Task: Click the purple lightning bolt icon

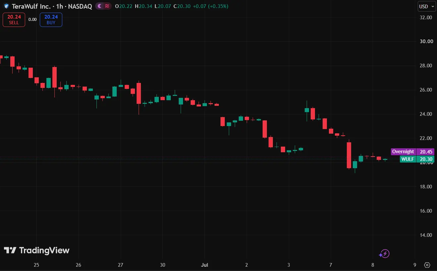Action: 384,254
